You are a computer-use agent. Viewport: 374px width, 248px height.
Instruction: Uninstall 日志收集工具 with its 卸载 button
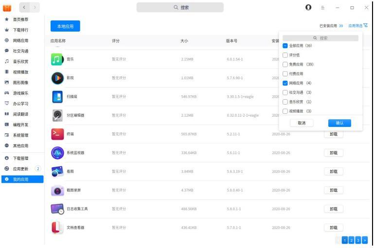[334, 209]
